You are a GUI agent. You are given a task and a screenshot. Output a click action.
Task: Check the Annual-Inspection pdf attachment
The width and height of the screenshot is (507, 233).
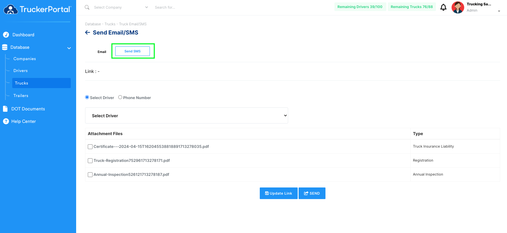[90, 175]
